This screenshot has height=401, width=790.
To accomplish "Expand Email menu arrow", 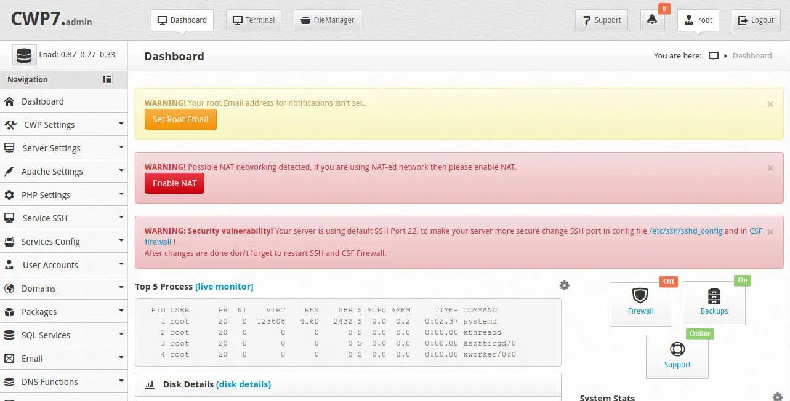I will pyautogui.click(x=121, y=357).
